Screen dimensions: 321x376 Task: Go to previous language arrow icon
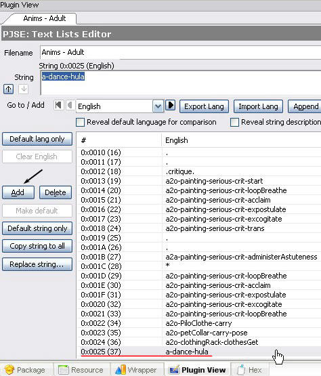coord(70,105)
